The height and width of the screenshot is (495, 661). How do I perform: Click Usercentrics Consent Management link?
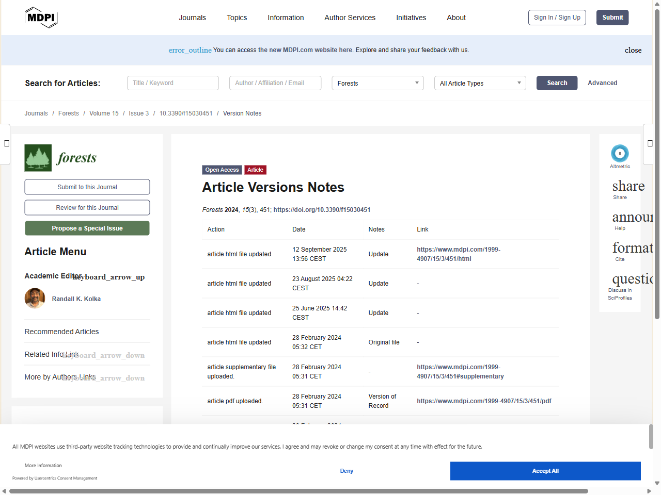pos(66,478)
